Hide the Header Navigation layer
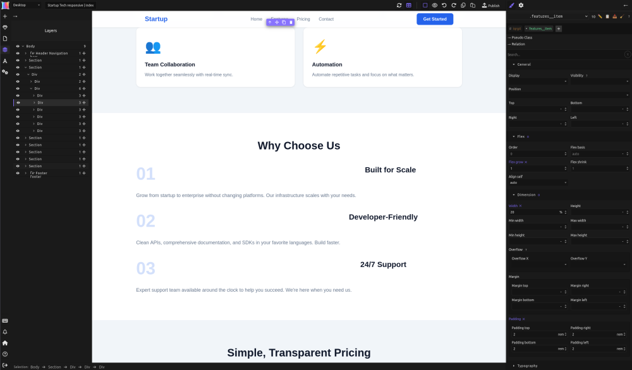 tap(18, 53)
